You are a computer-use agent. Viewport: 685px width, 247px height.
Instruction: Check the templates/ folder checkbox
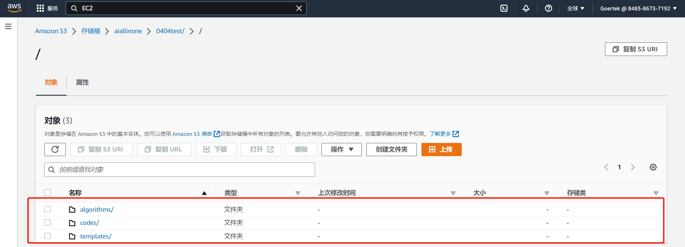(x=47, y=236)
